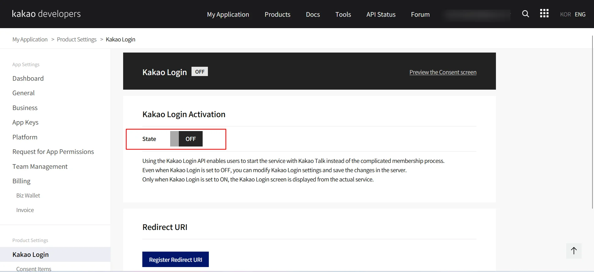
Task: Open Consent Items in sidebar
Action: pos(34,269)
